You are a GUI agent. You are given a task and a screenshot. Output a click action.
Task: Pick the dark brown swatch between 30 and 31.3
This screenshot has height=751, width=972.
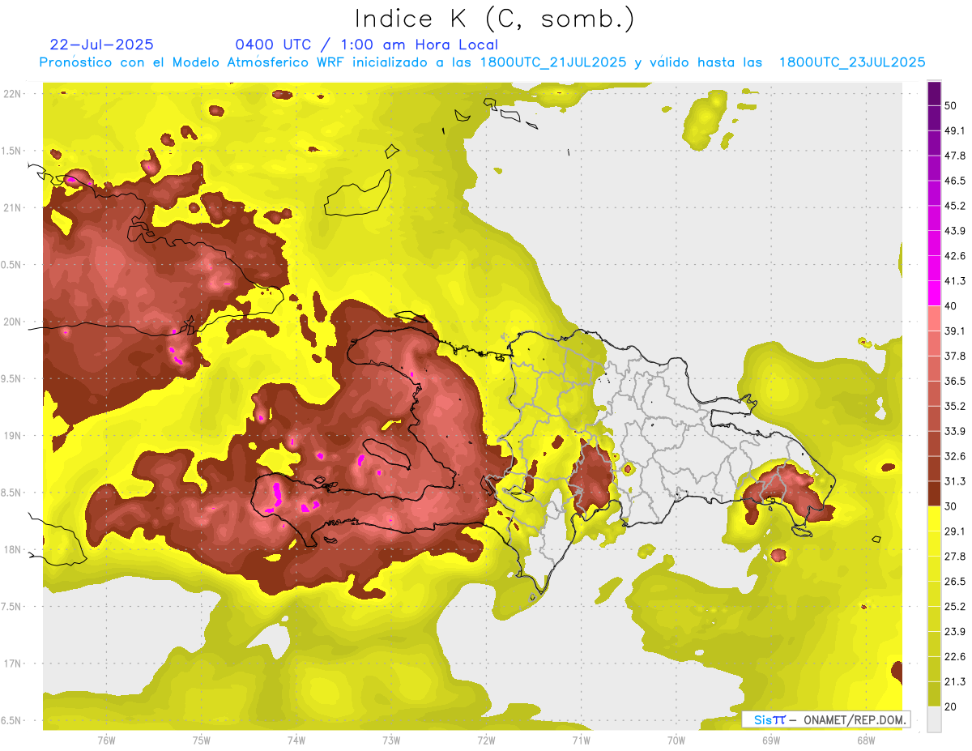[x=934, y=493]
